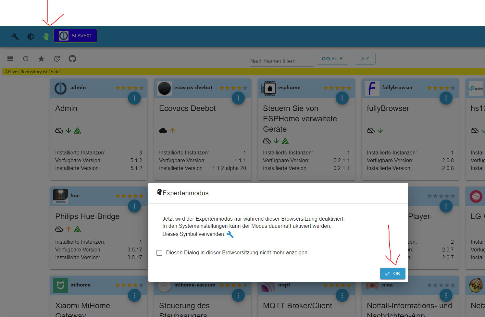Click the ALLE filter button
Viewport: 485px width, 317px height.
coord(332,59)
